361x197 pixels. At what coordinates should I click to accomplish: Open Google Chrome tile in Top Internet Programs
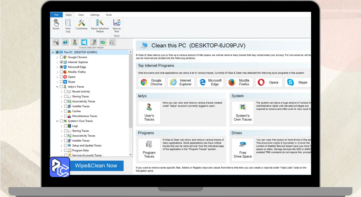(x=151, y=82)
